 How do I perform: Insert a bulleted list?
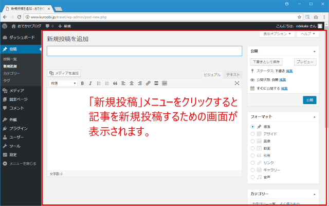pyautogui.click(x=99, y=83)
